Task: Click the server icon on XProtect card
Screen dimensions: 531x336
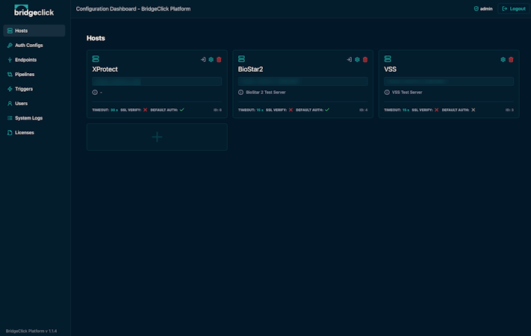Action: tap(96, 59)
